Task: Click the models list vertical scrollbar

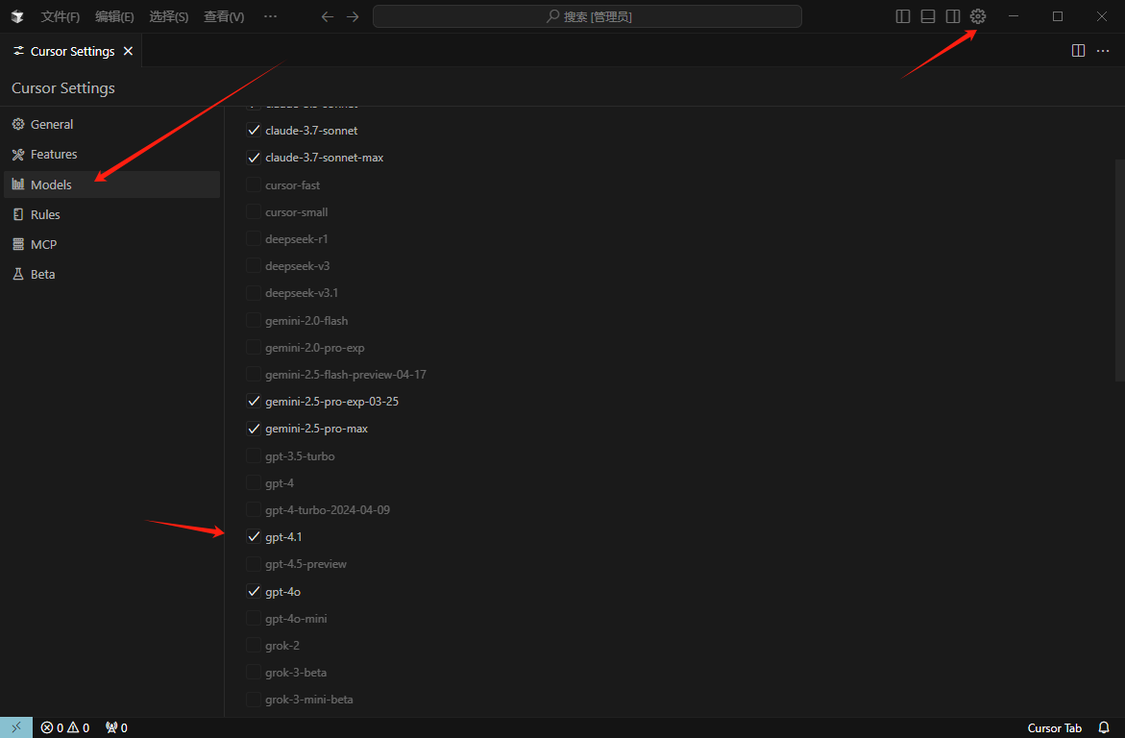Action: [1120, 269]
